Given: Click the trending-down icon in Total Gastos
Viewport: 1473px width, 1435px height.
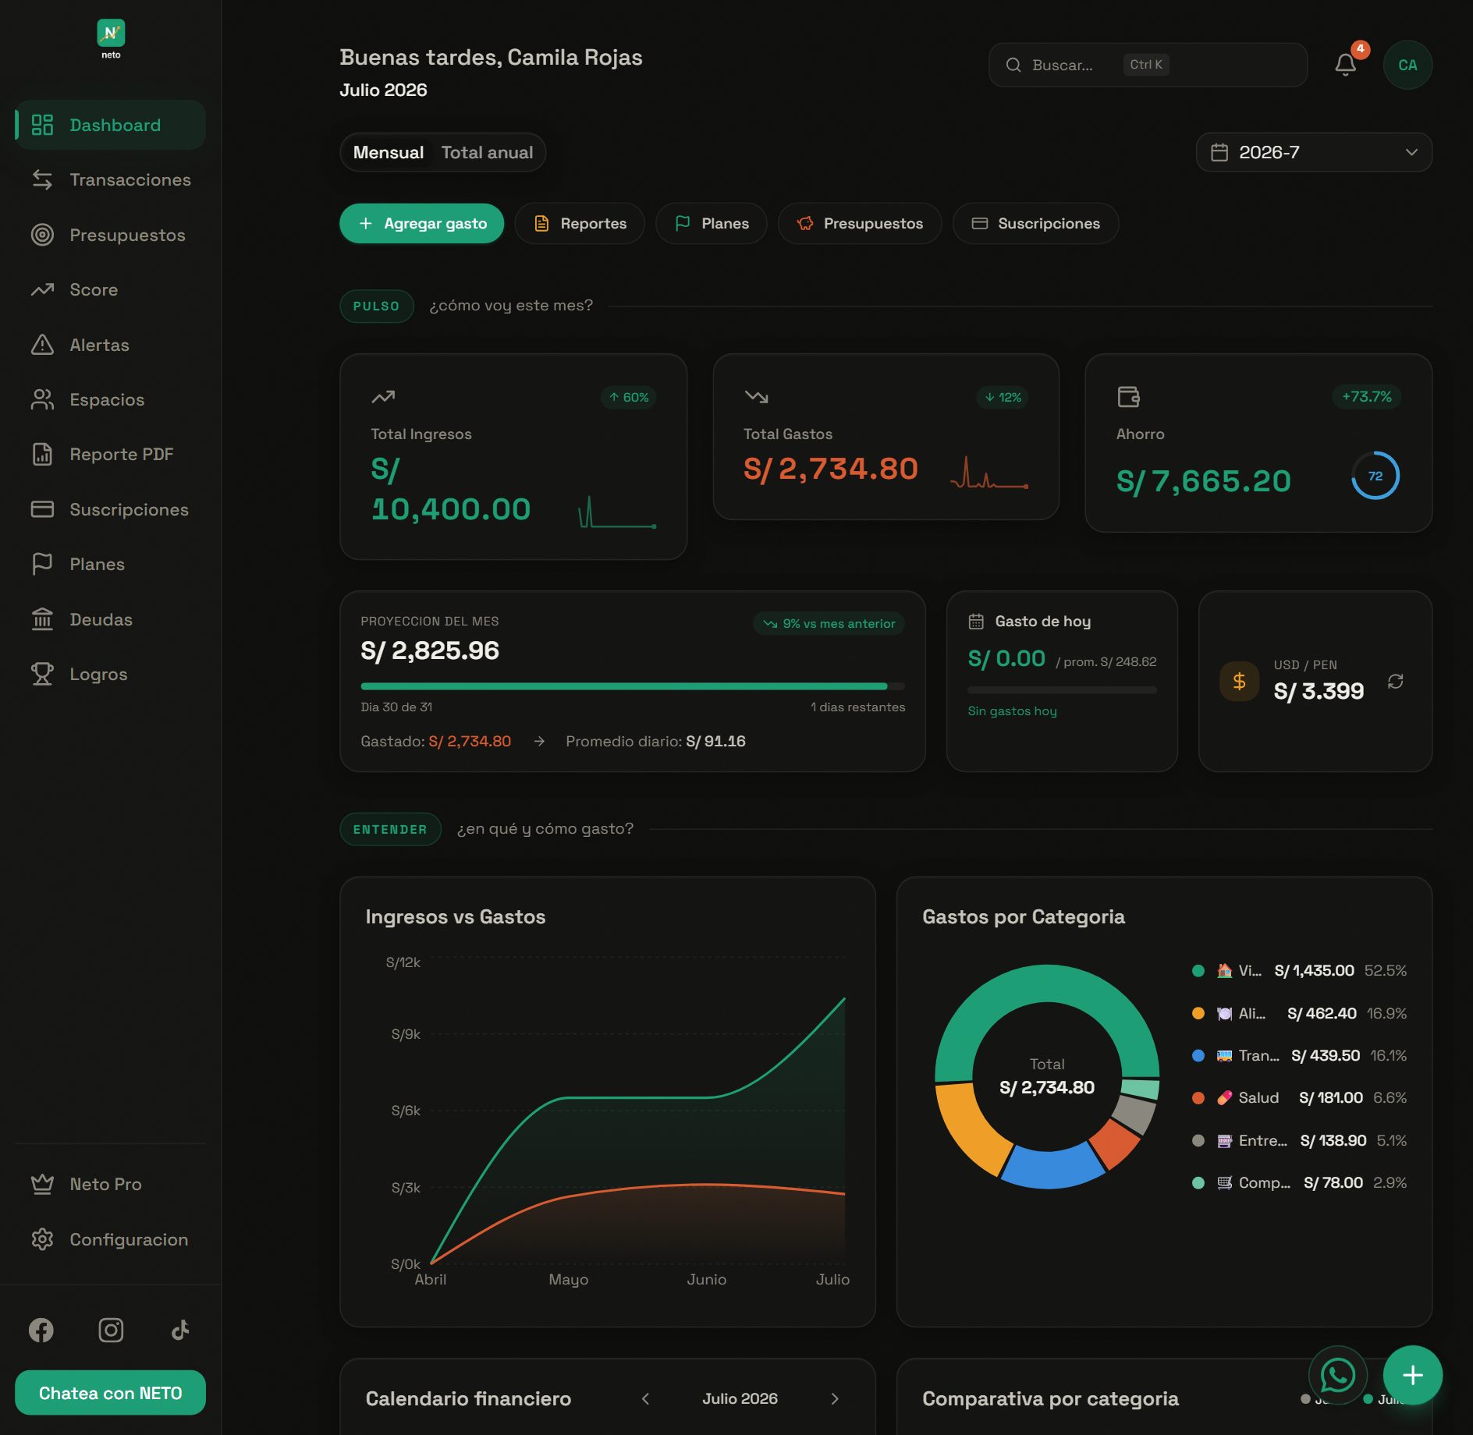Looking at the screenshot, I should [756, 397].
